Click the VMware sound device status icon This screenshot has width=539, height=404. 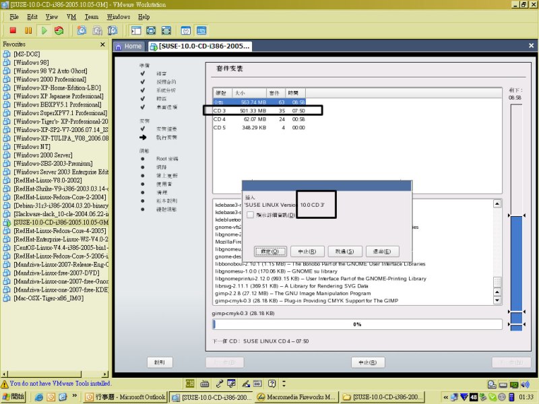525,384
